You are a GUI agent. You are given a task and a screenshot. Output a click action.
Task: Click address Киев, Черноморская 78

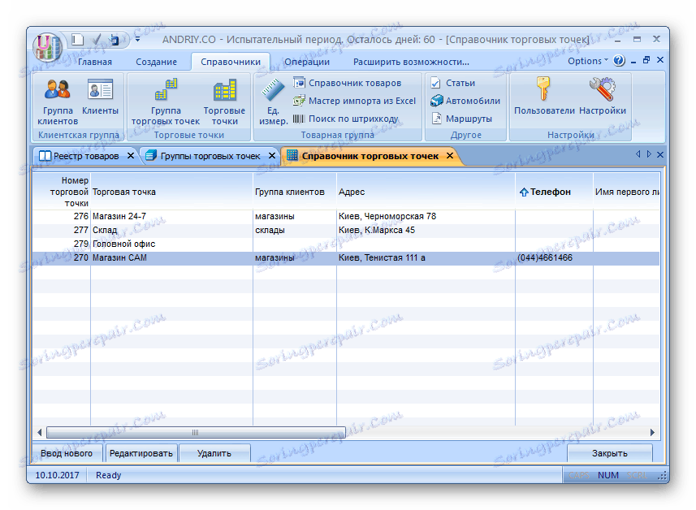387,216
